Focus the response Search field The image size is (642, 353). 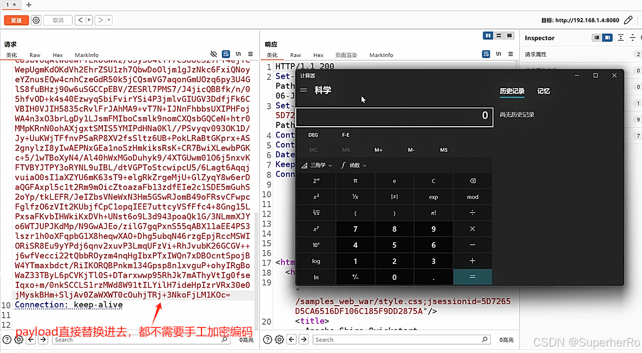[x=401, y=339]
